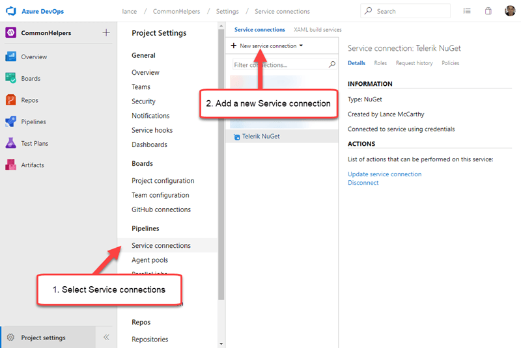This screenshot has height=348, width=521.
Task: Click the Azure DevOps logo icon
Action: [11, 11]
